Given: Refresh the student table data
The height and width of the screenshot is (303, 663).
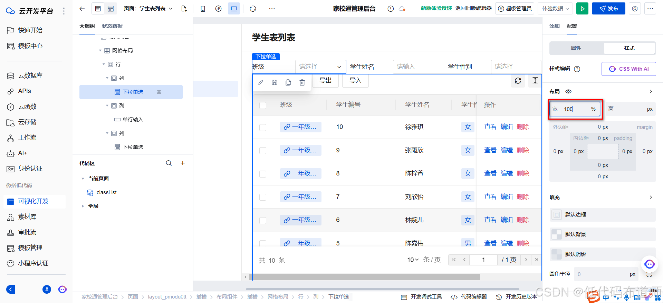Looking at the screenshot, I should pyautogui.click(x=518, y=81).
